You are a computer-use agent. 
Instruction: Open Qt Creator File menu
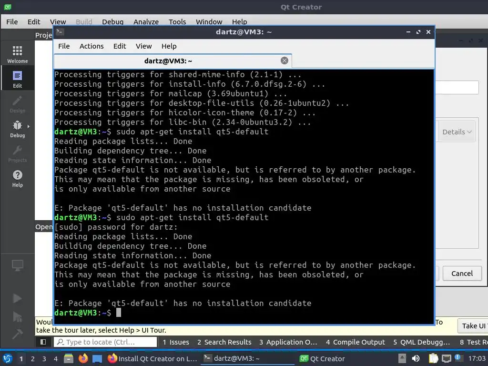[x=12, y=22]
